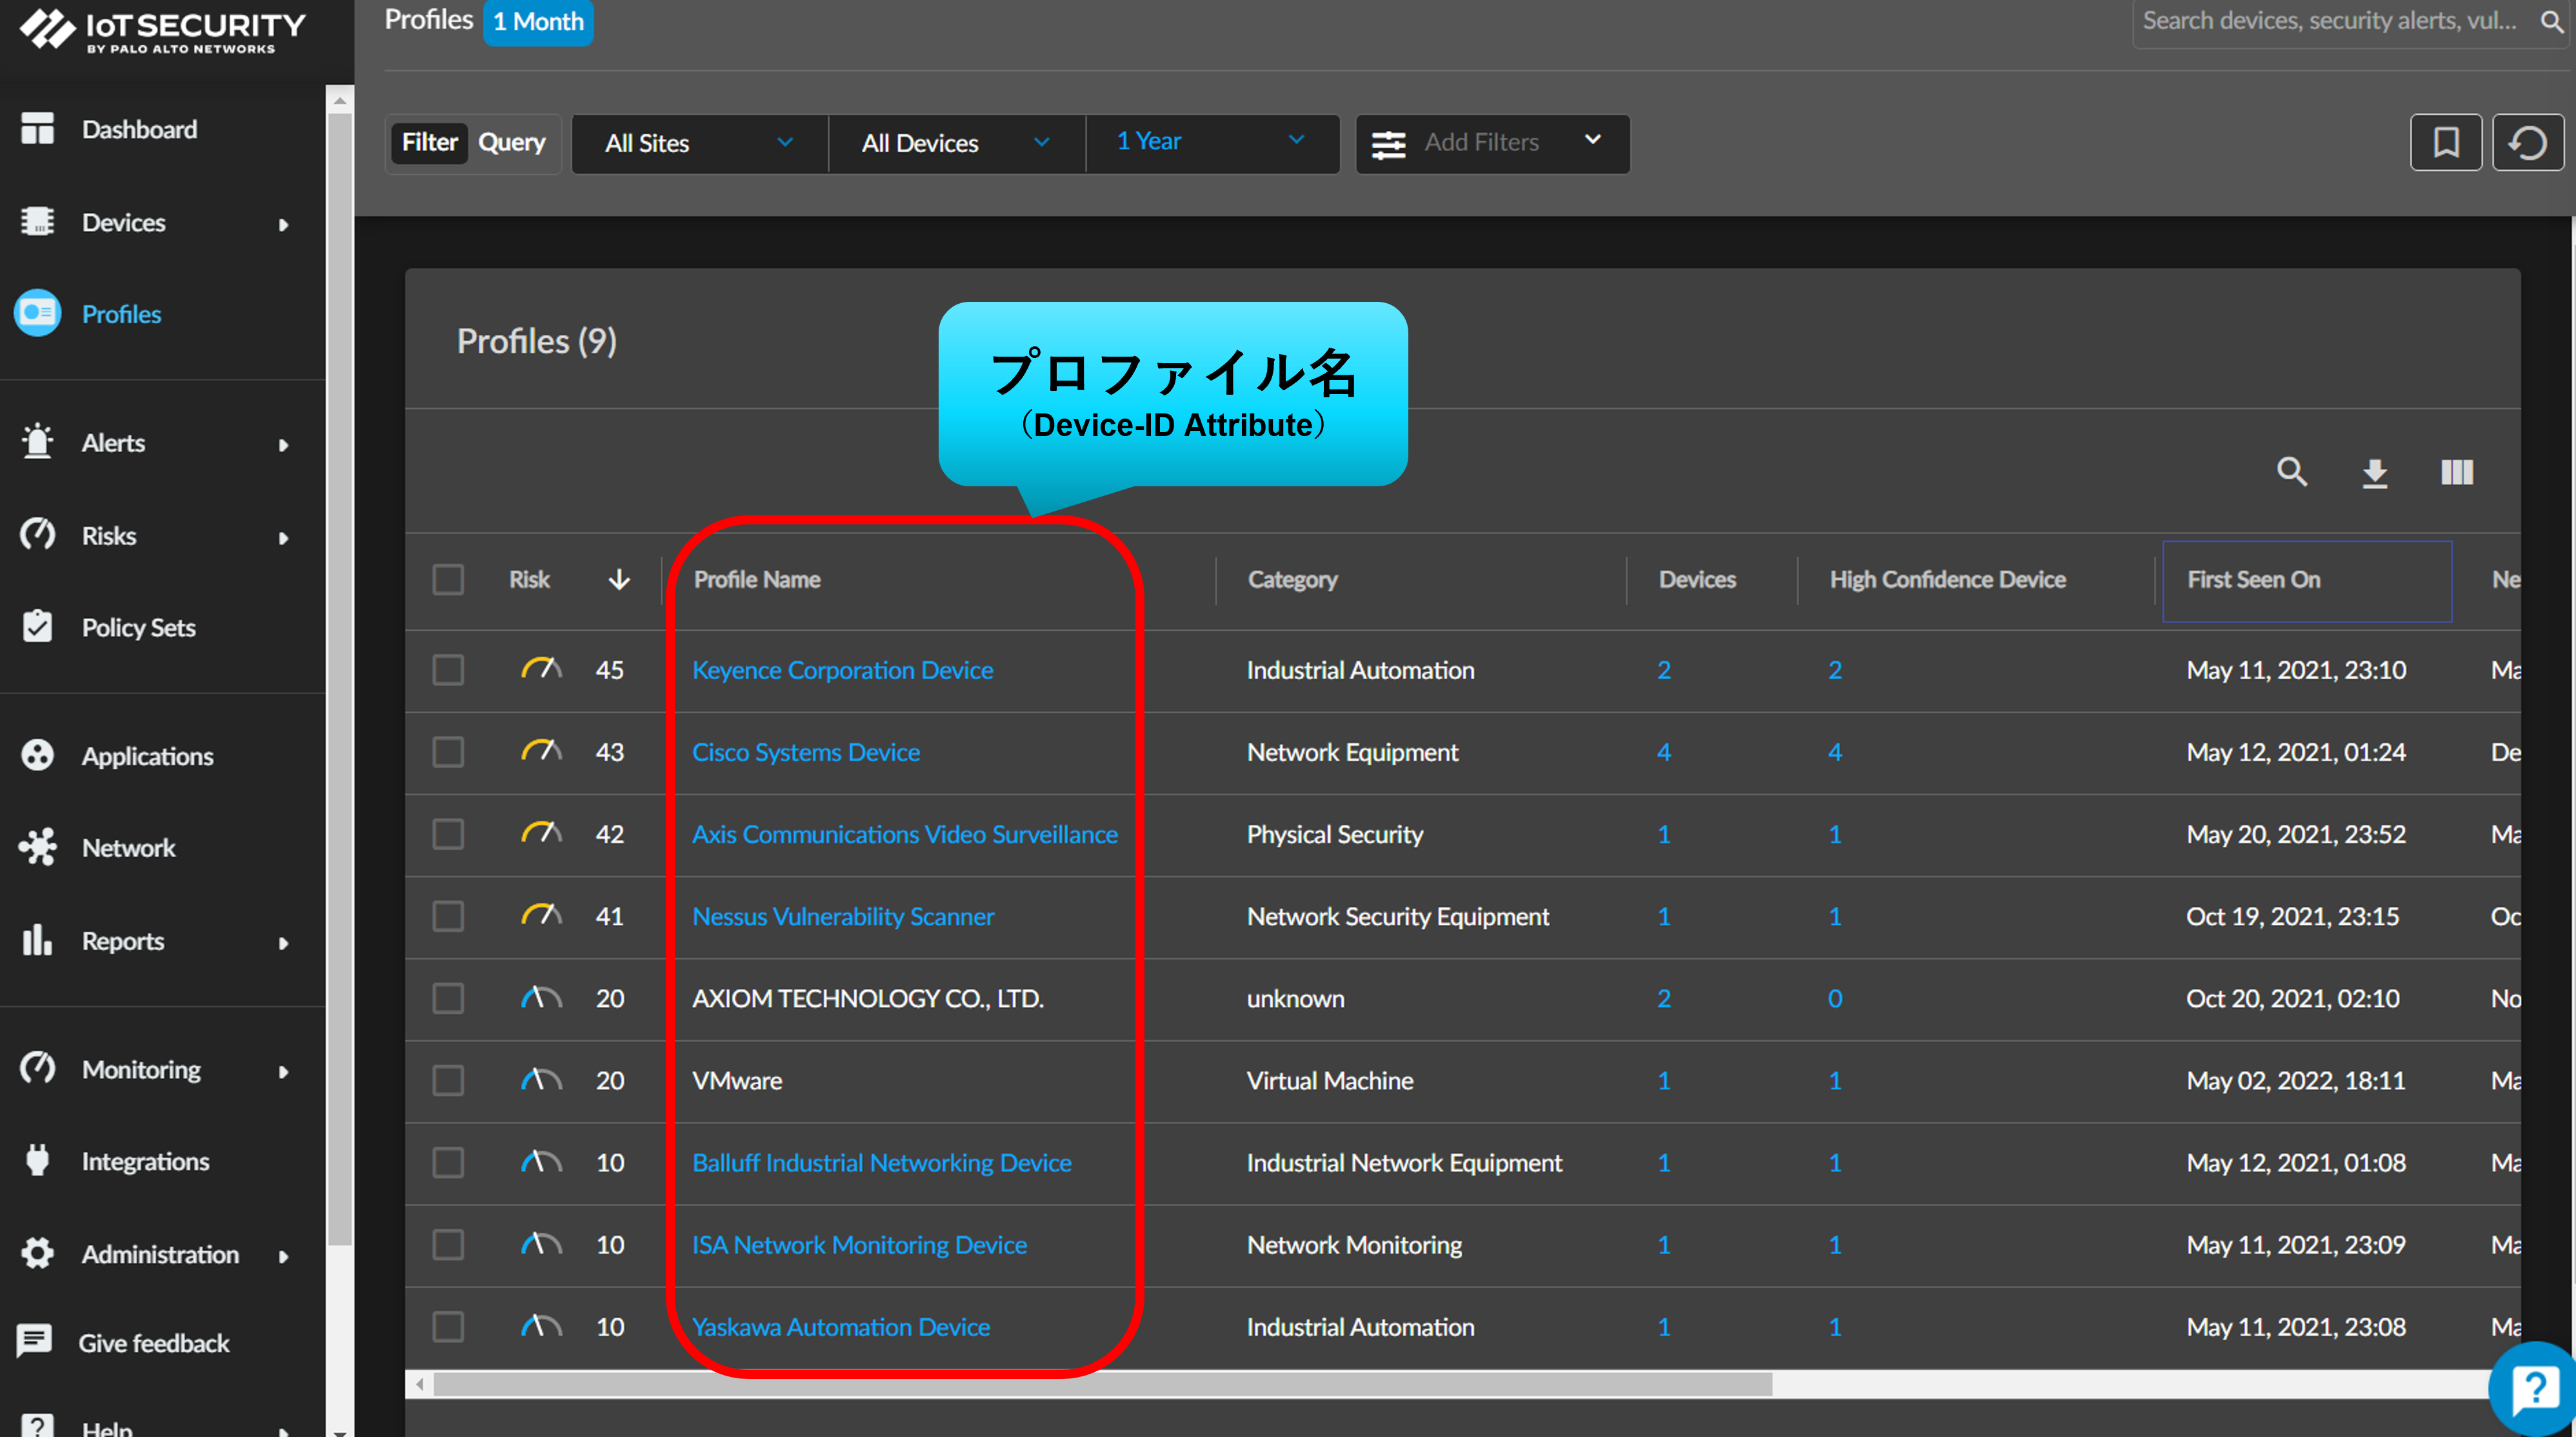Select the 1 Month badge
2576x1437 pixels.
[x=538, y=21]
